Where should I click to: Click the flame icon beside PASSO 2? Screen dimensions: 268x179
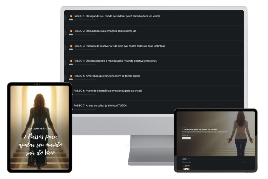point(71,31)
